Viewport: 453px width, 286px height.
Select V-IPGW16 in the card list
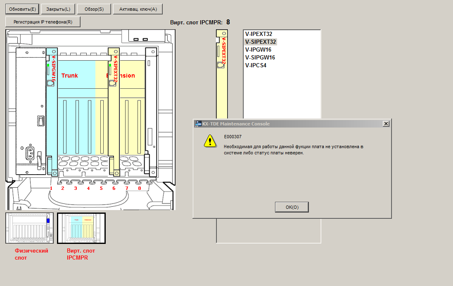[258, 50]
